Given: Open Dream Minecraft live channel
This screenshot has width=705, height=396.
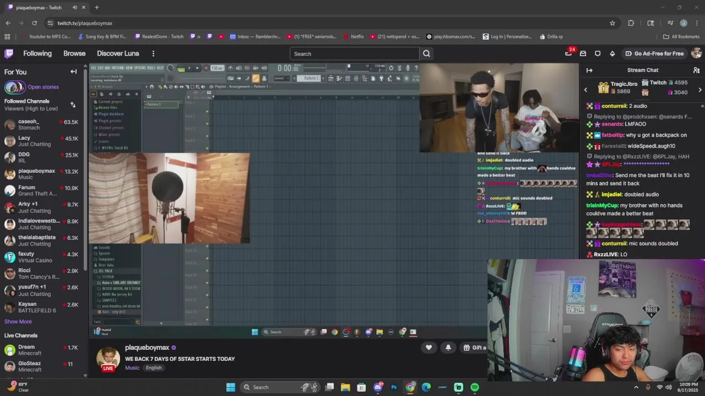Looking at the screenshot, I should pos(42,350).
